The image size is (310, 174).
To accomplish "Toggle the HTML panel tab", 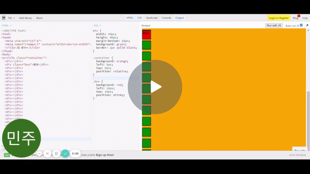I will [129, 18].
